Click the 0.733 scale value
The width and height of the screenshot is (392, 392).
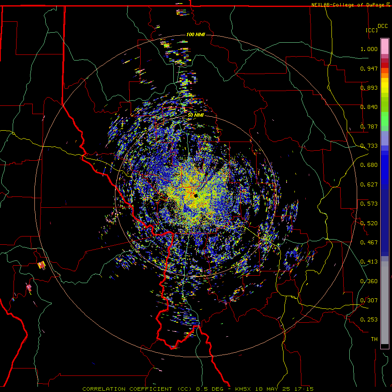[x=369, y=146]
